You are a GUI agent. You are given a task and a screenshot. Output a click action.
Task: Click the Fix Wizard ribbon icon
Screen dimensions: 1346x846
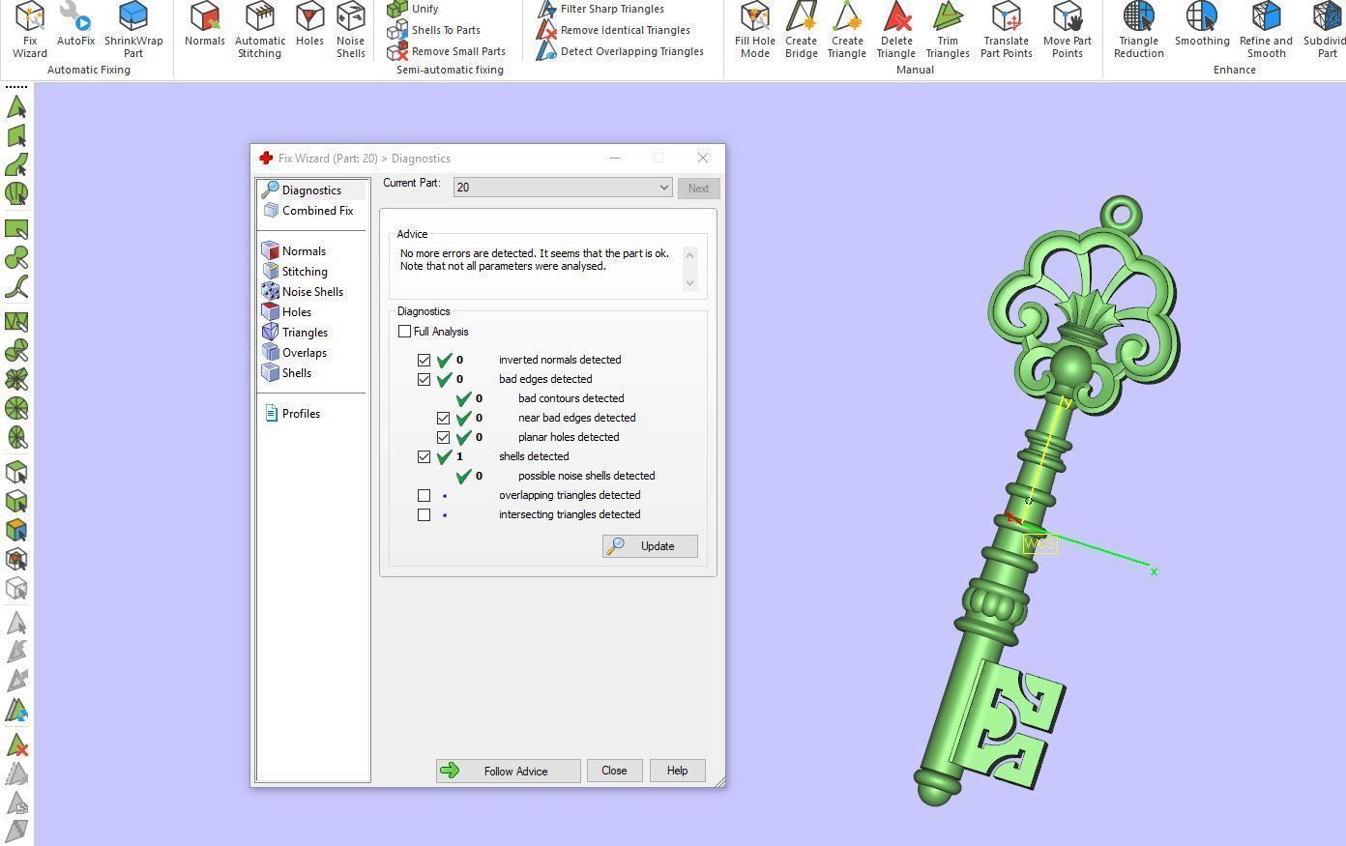coord(29,29)
